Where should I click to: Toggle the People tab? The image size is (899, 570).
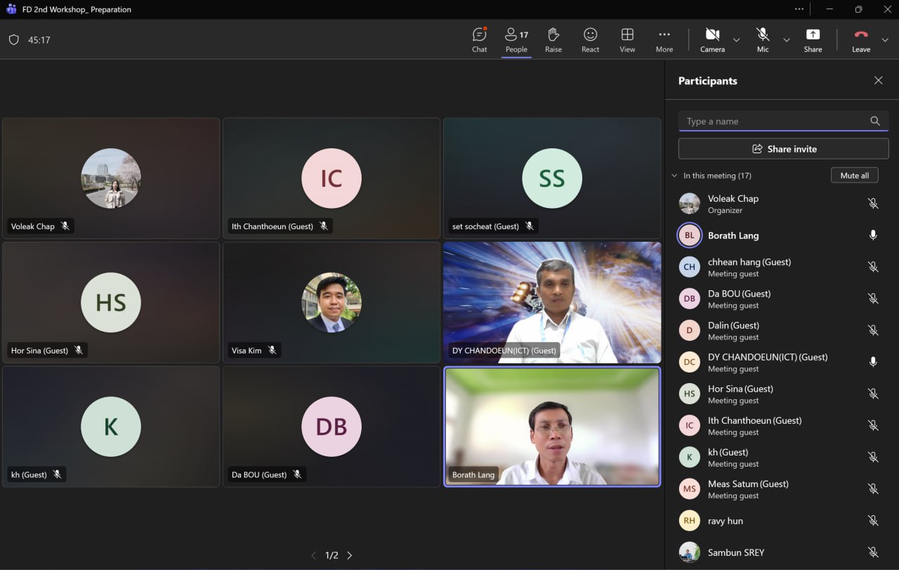click(x=516, y=40)
